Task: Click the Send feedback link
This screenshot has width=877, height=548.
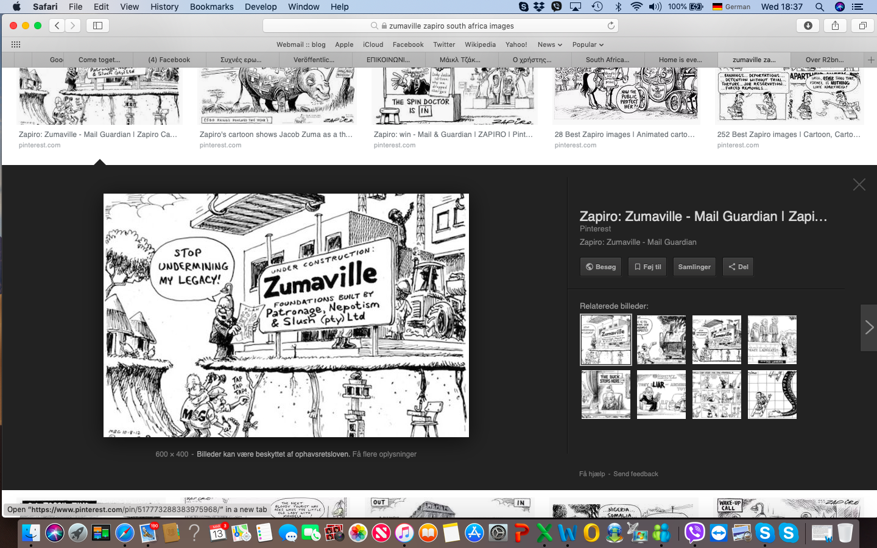Action: [636, 474]
